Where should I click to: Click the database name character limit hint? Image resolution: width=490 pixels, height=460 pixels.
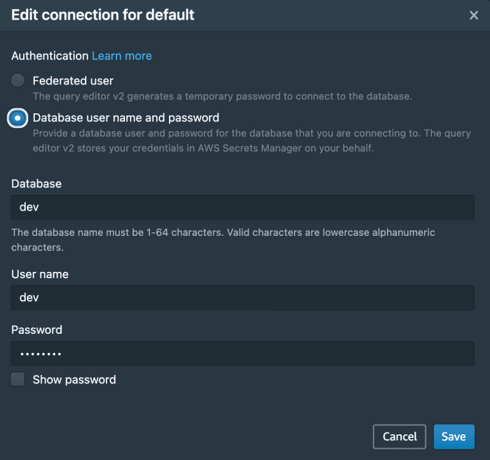point(223,239)
